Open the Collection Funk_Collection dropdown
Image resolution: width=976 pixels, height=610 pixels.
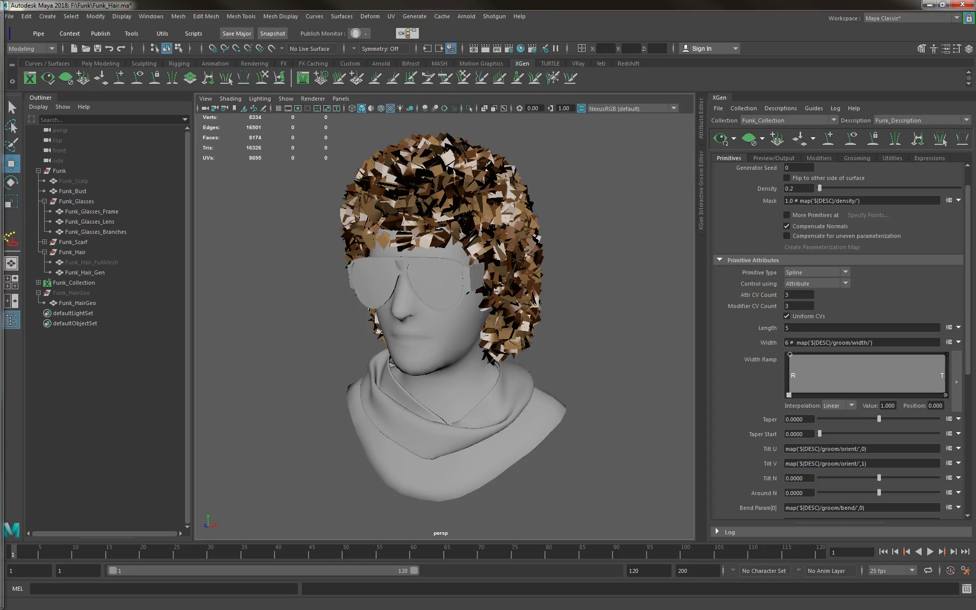pos(788,120)
